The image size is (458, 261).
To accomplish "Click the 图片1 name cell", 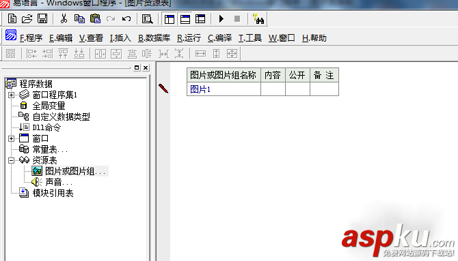I will pyautogui.click(x=224, y=89).
